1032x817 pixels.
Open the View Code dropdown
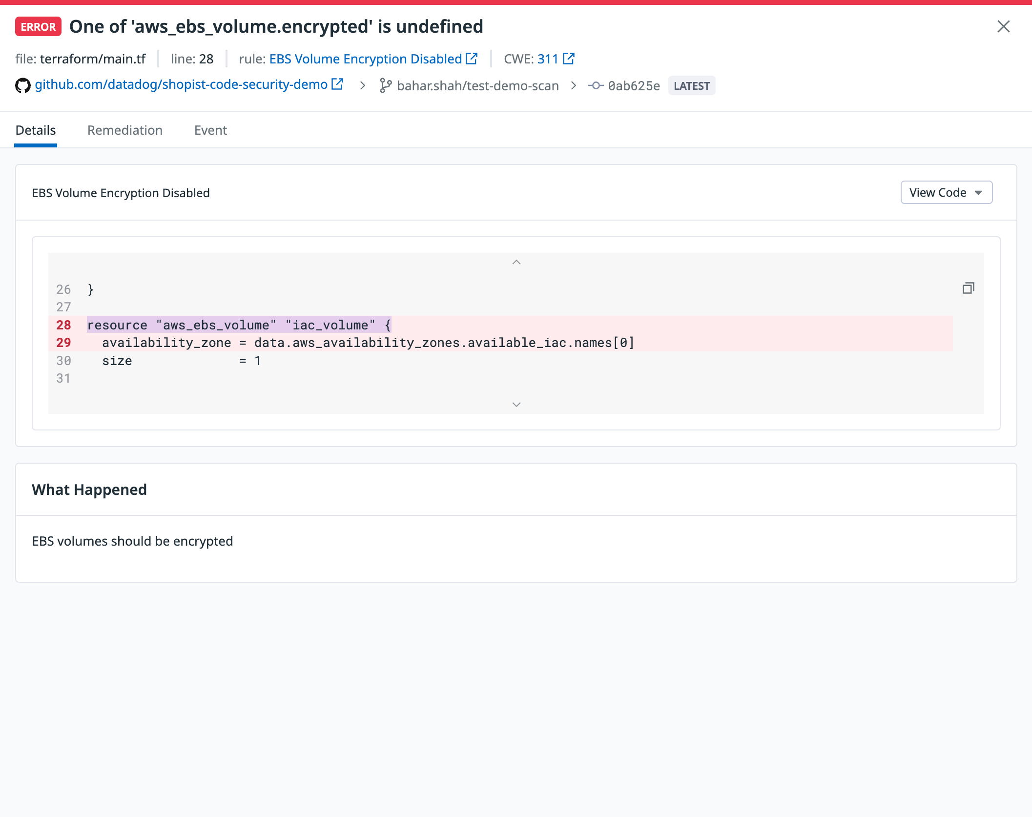(x=946, y=192)
